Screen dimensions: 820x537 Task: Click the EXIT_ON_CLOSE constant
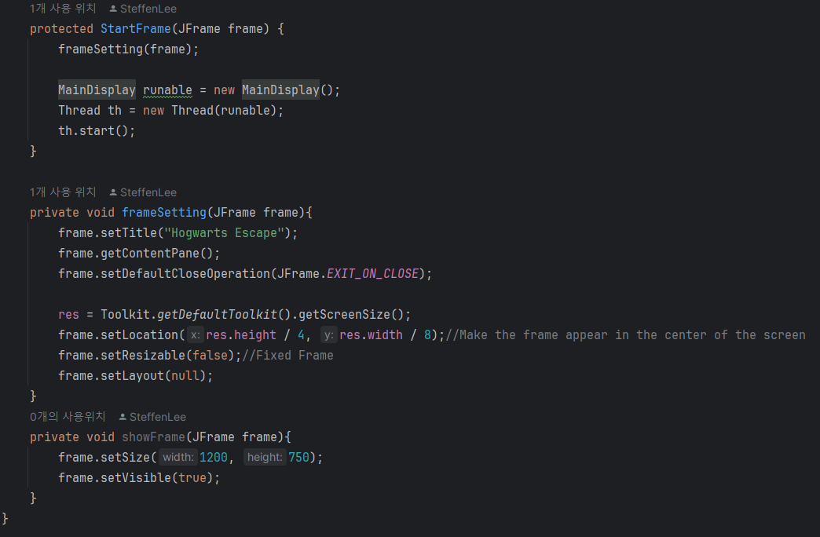coord(372,273)
